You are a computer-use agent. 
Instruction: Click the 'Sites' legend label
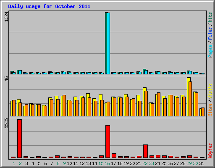tap(210, 110)
